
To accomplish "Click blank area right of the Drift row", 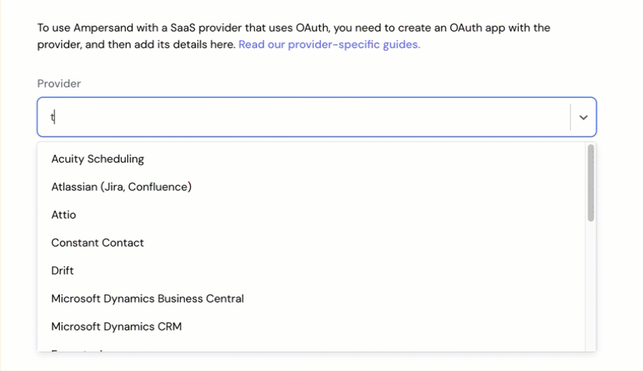I will coord(328,271).
